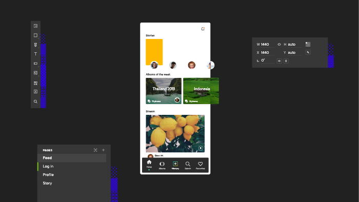Screen dimensions: 359x202
Task: Flip element vertically
Action: [286, 61]
